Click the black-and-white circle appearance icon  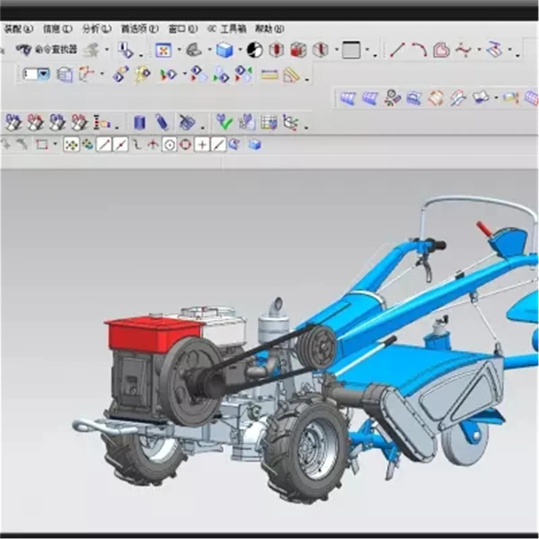tap(255, 50)
